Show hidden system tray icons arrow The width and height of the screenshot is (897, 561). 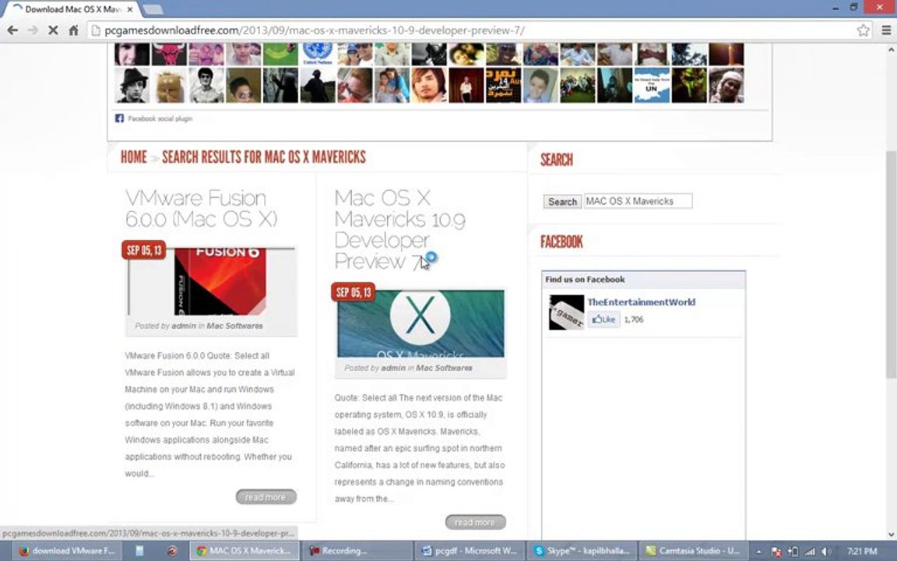tap(759, 552)
